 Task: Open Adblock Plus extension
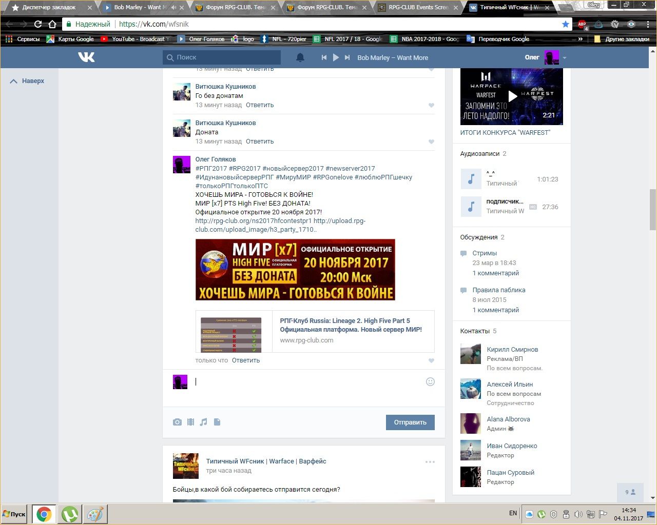[582, 24]
